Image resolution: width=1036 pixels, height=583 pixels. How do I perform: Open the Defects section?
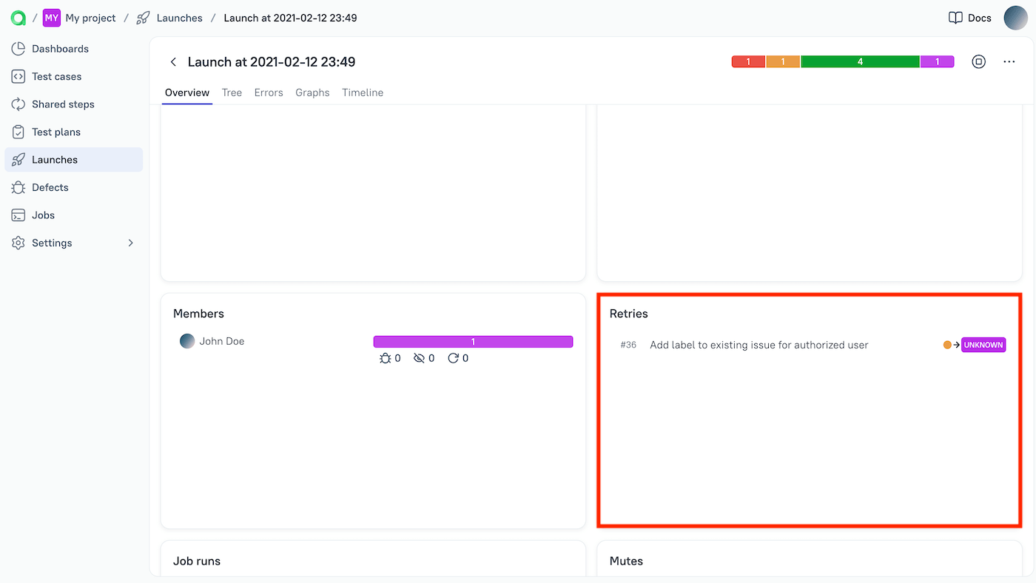click(x=50, y=187)
